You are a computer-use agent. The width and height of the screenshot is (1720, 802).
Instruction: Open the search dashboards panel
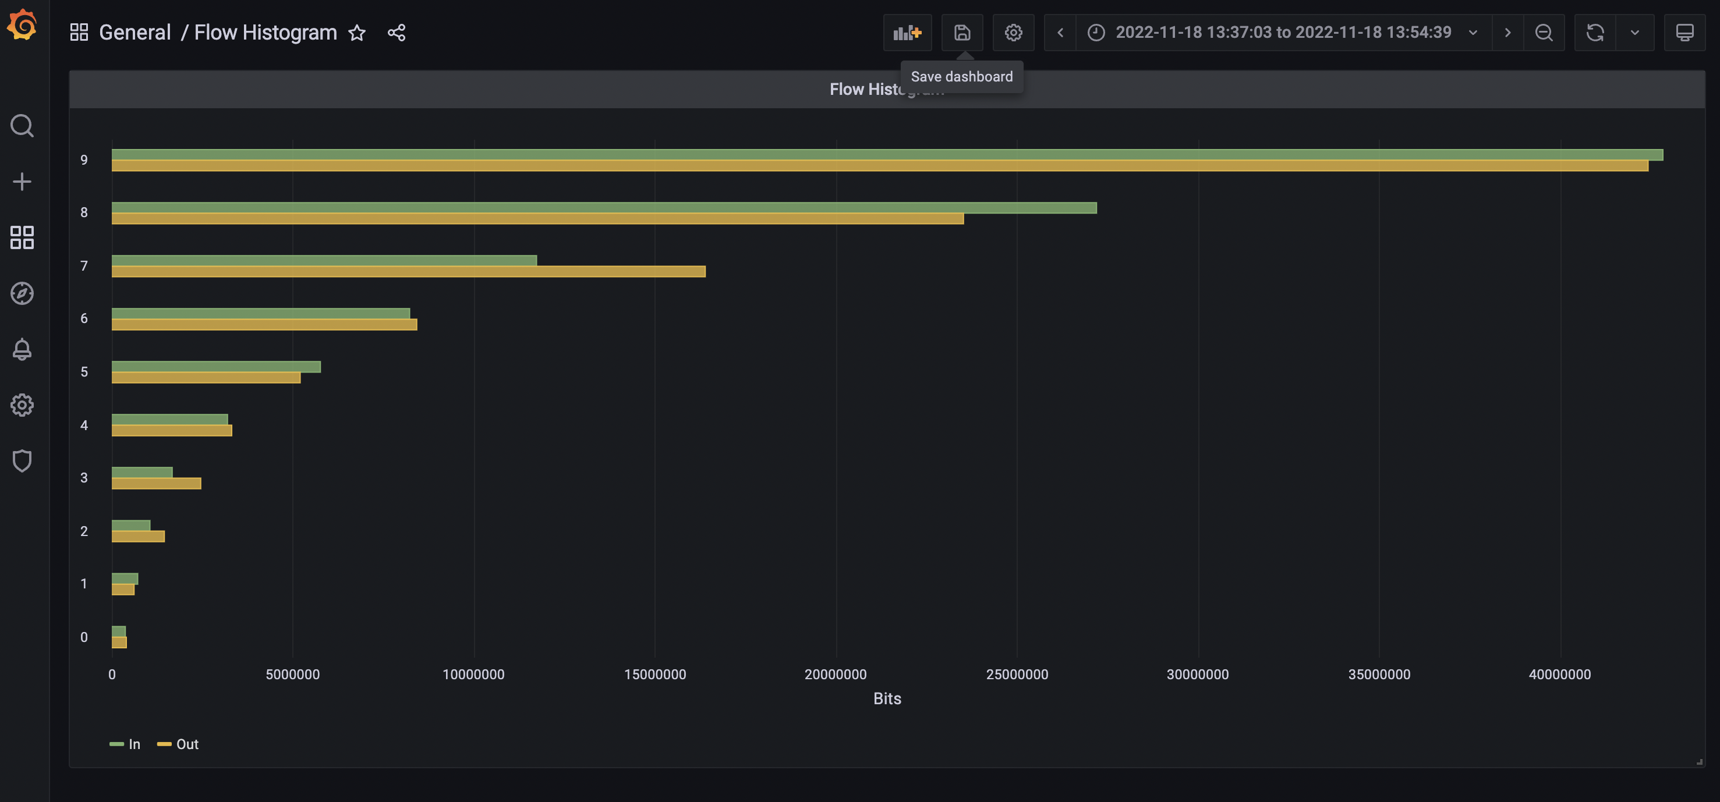[x=22, y=126]
